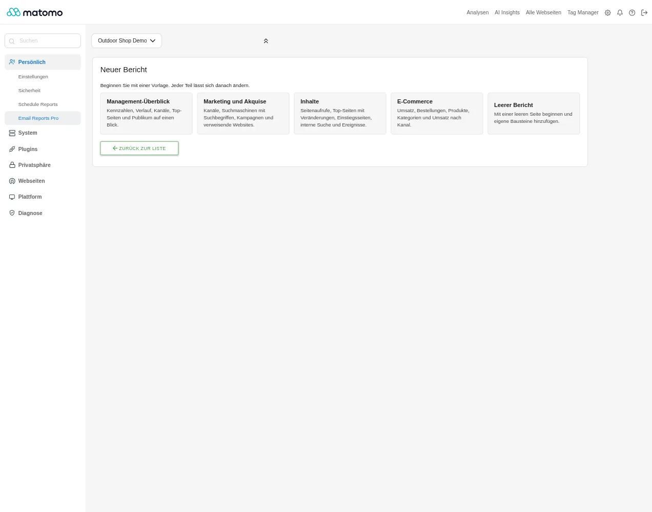Click the Neuer Bericht heading
652x512 pixels.
pyautogui.click(x=124, y=70)
